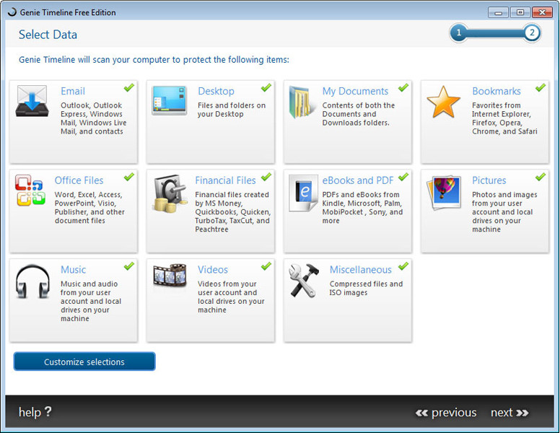Image resolution: width=560 pixels, height=433 pixels.
Task: Click the Pictures balloon photo icon
Action: coord(445,193)
